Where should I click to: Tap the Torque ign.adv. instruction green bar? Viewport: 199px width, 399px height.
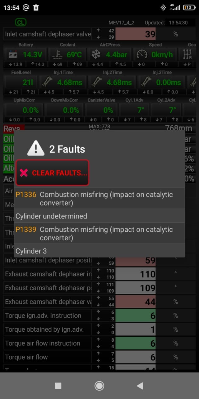pyautogui.click(x=136, y=315)
